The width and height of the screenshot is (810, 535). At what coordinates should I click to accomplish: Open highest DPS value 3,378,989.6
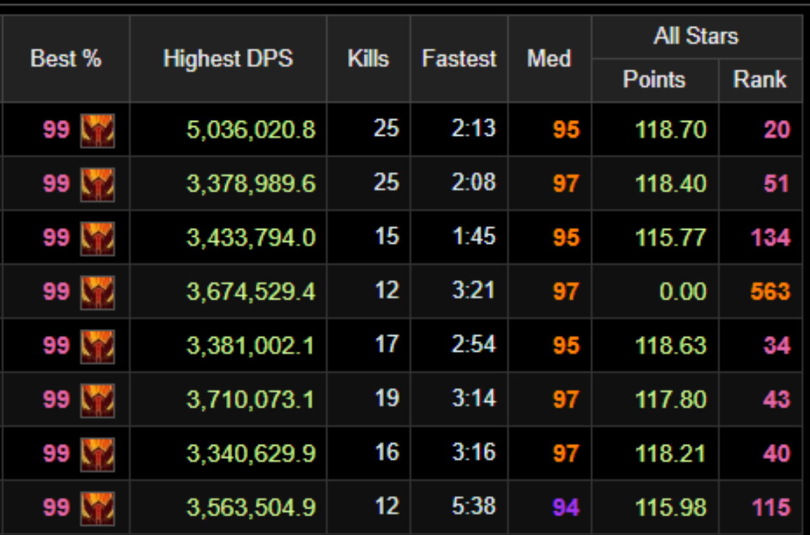(250, 184)
